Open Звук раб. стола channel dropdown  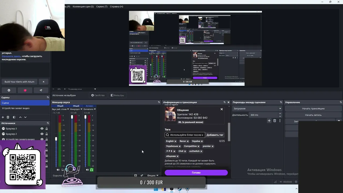(68, 109)
